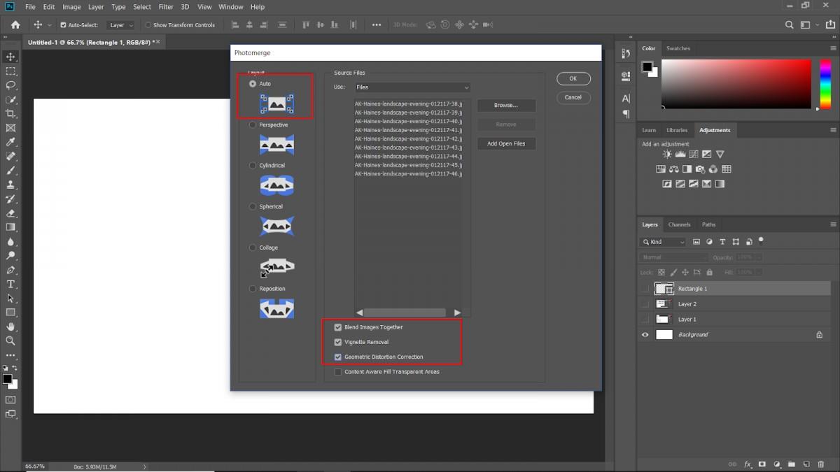Disable Vignette Removal checkbox
840x472 pixels.
[x=338, y=342]
